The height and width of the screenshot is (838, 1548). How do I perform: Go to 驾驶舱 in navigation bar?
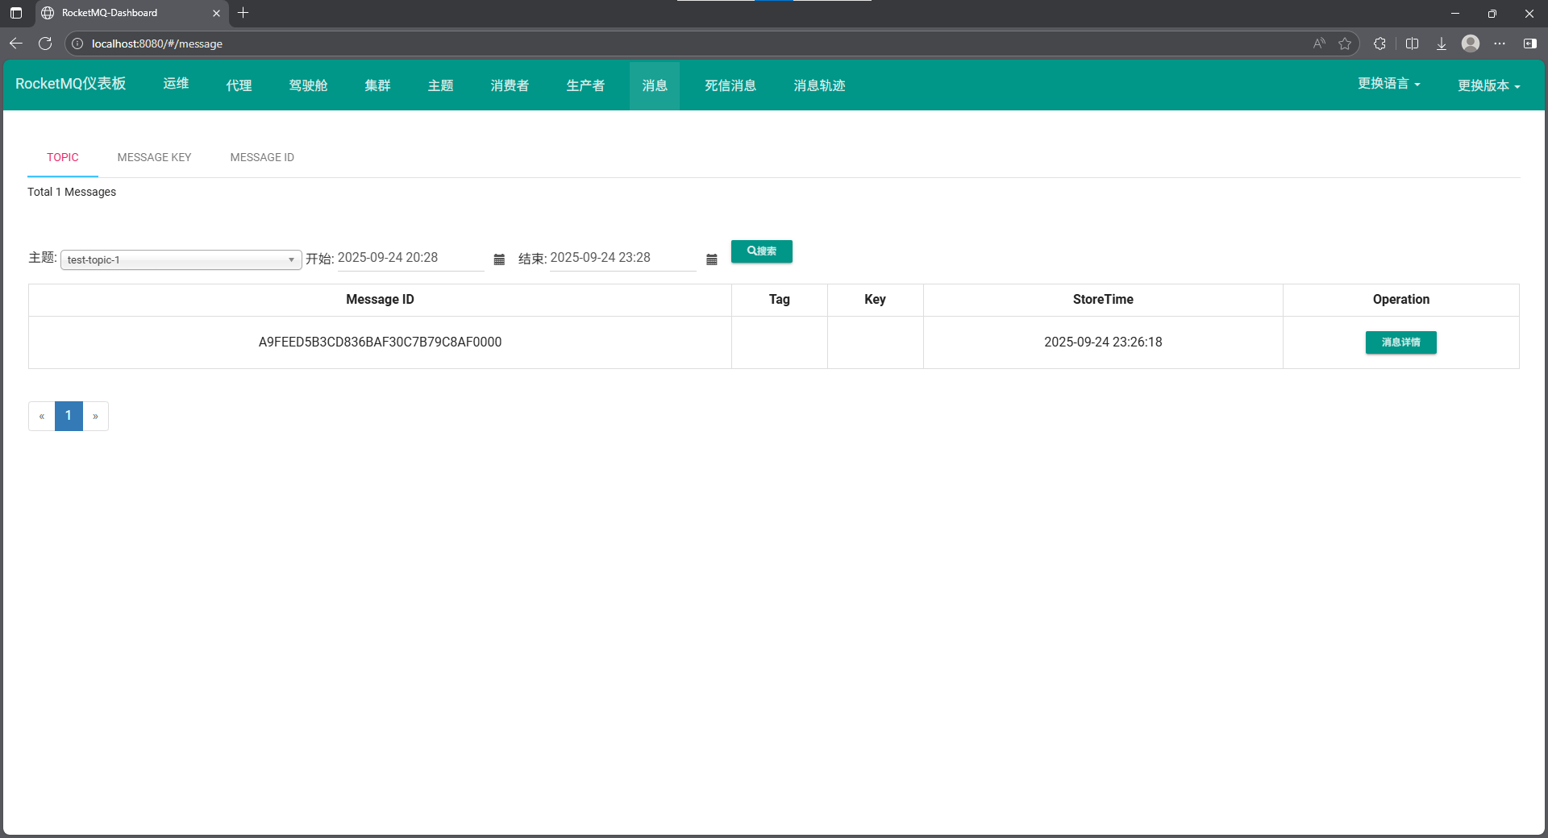(x=308, y=85)
